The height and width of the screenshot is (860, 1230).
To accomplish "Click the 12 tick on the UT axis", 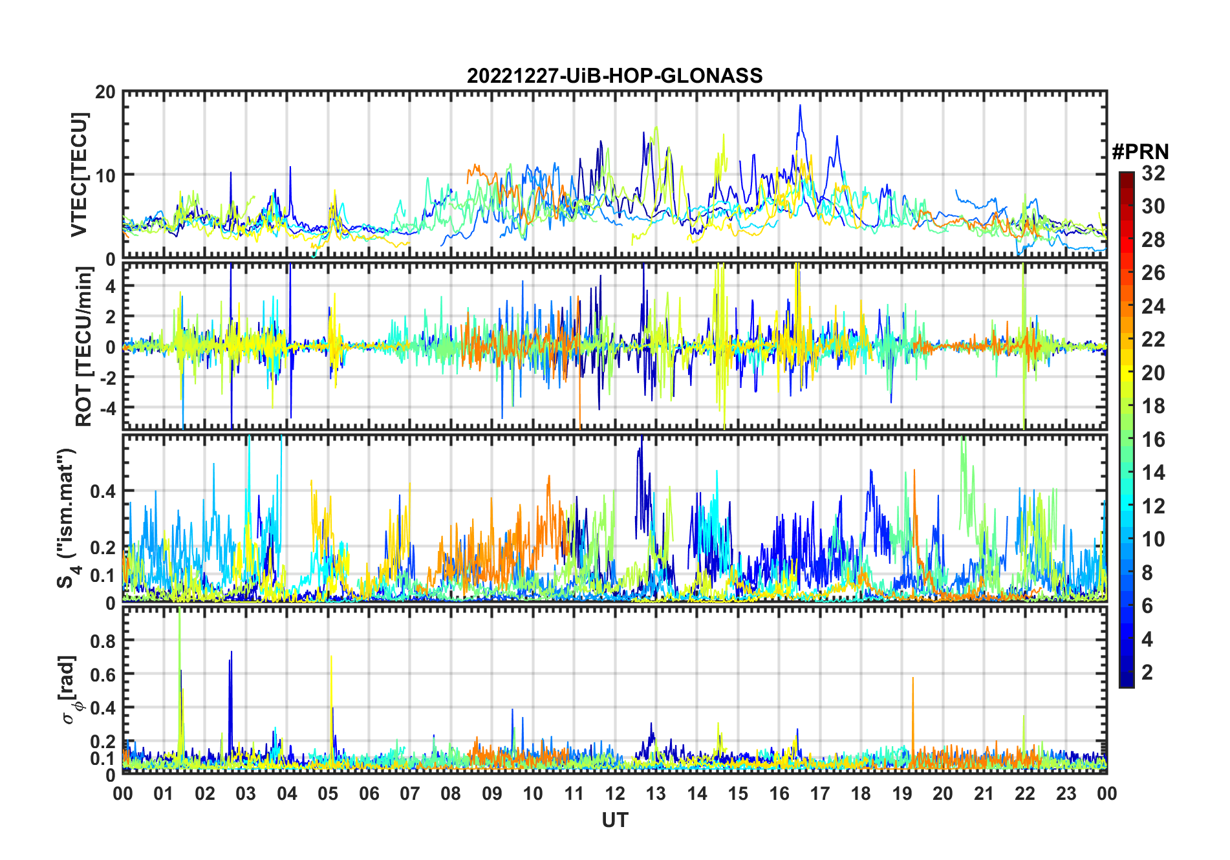I will pos(614,793).
